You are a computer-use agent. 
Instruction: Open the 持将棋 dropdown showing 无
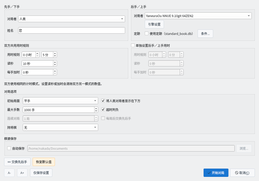click(x=60, y=127)
